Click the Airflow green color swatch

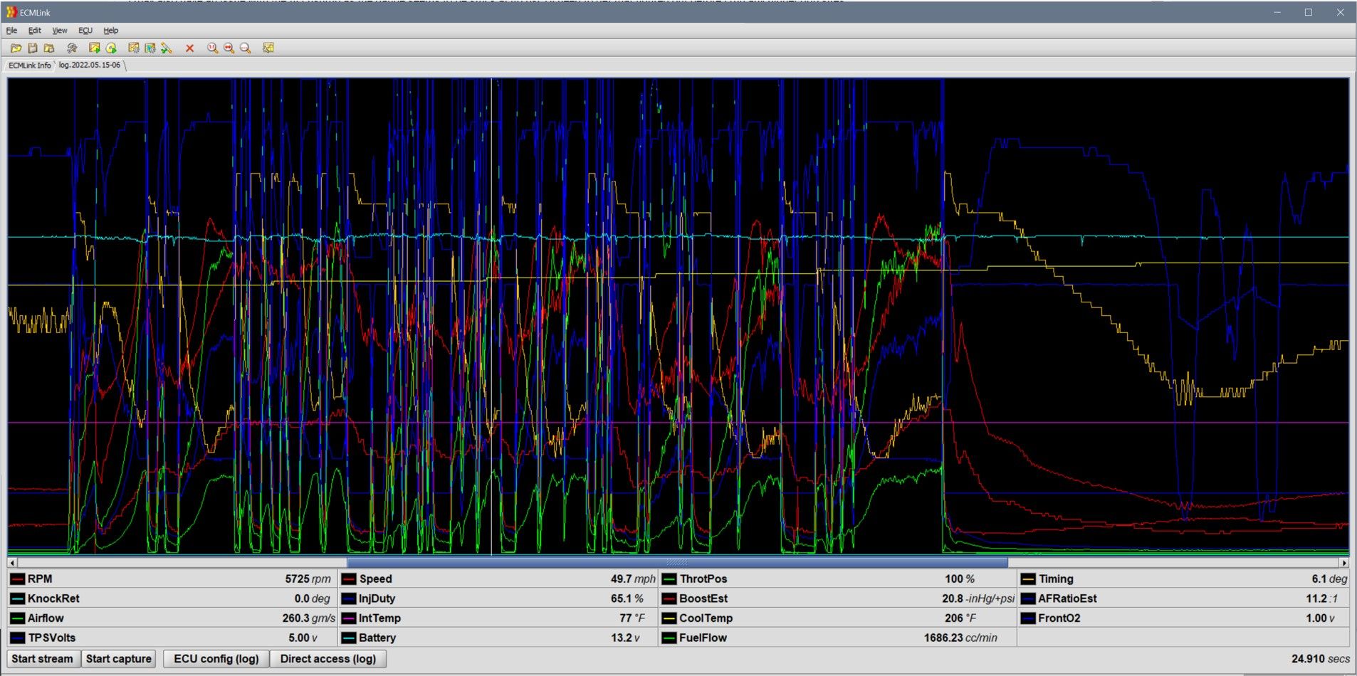pyautogui.click(x=18, y=618)
